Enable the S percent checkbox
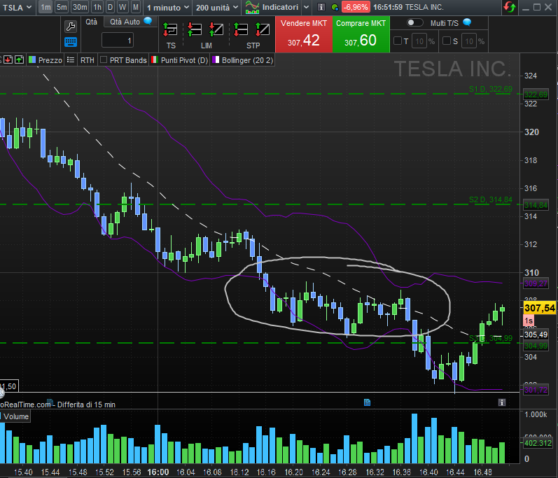The image size is (558, 478). click(447, 41)
